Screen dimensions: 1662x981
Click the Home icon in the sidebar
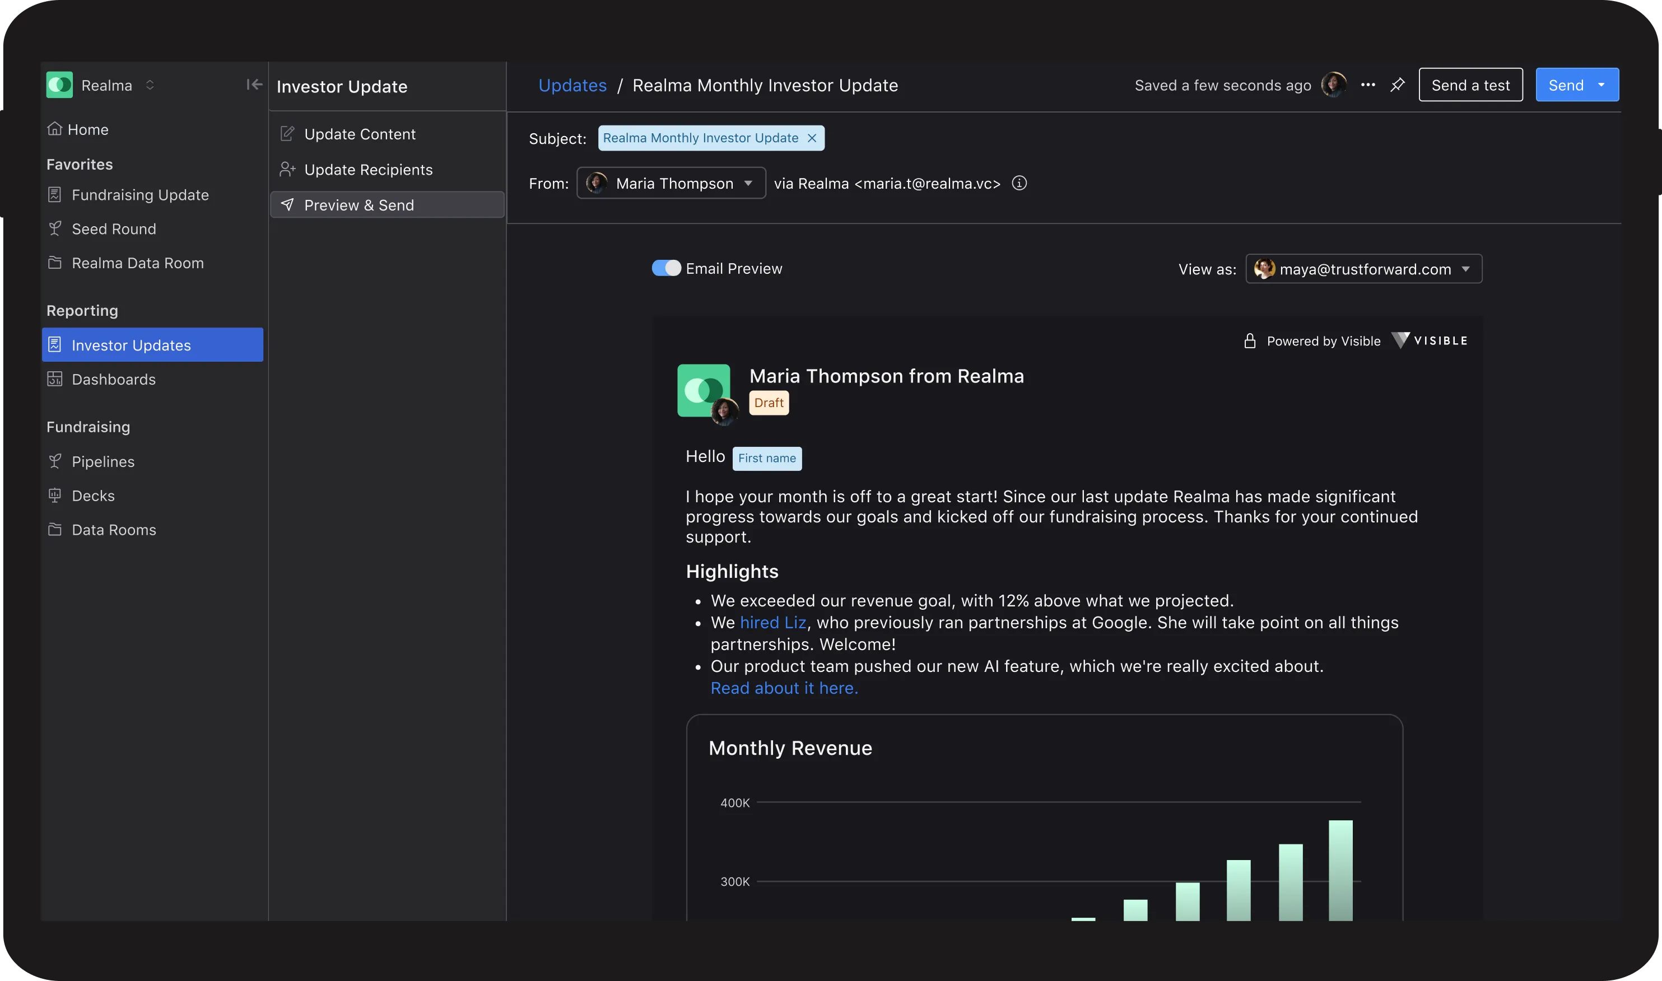(x=55, y=129)
